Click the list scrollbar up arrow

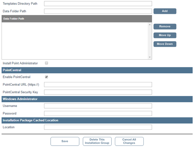[150, 25]
